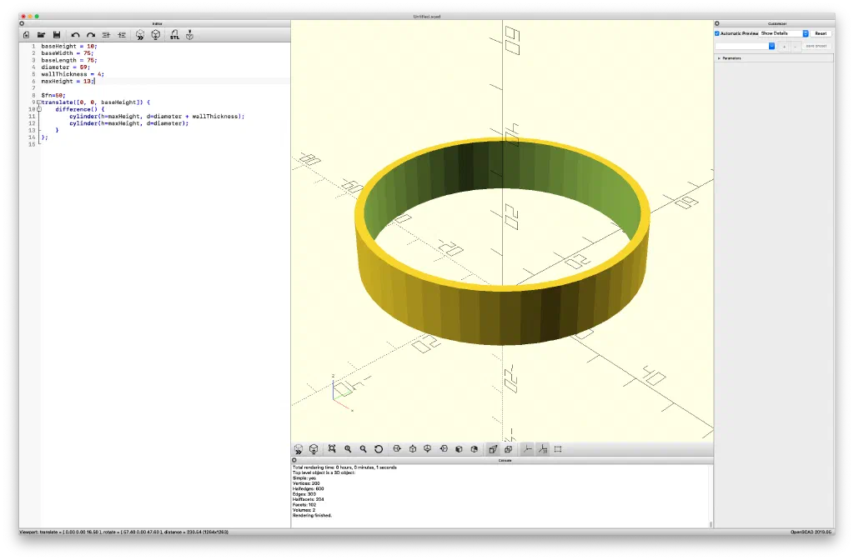The image size is (854, 560).
Task: Collapse the difference() block fold marker
Action: pyautogui.click(x=38, y=109)
